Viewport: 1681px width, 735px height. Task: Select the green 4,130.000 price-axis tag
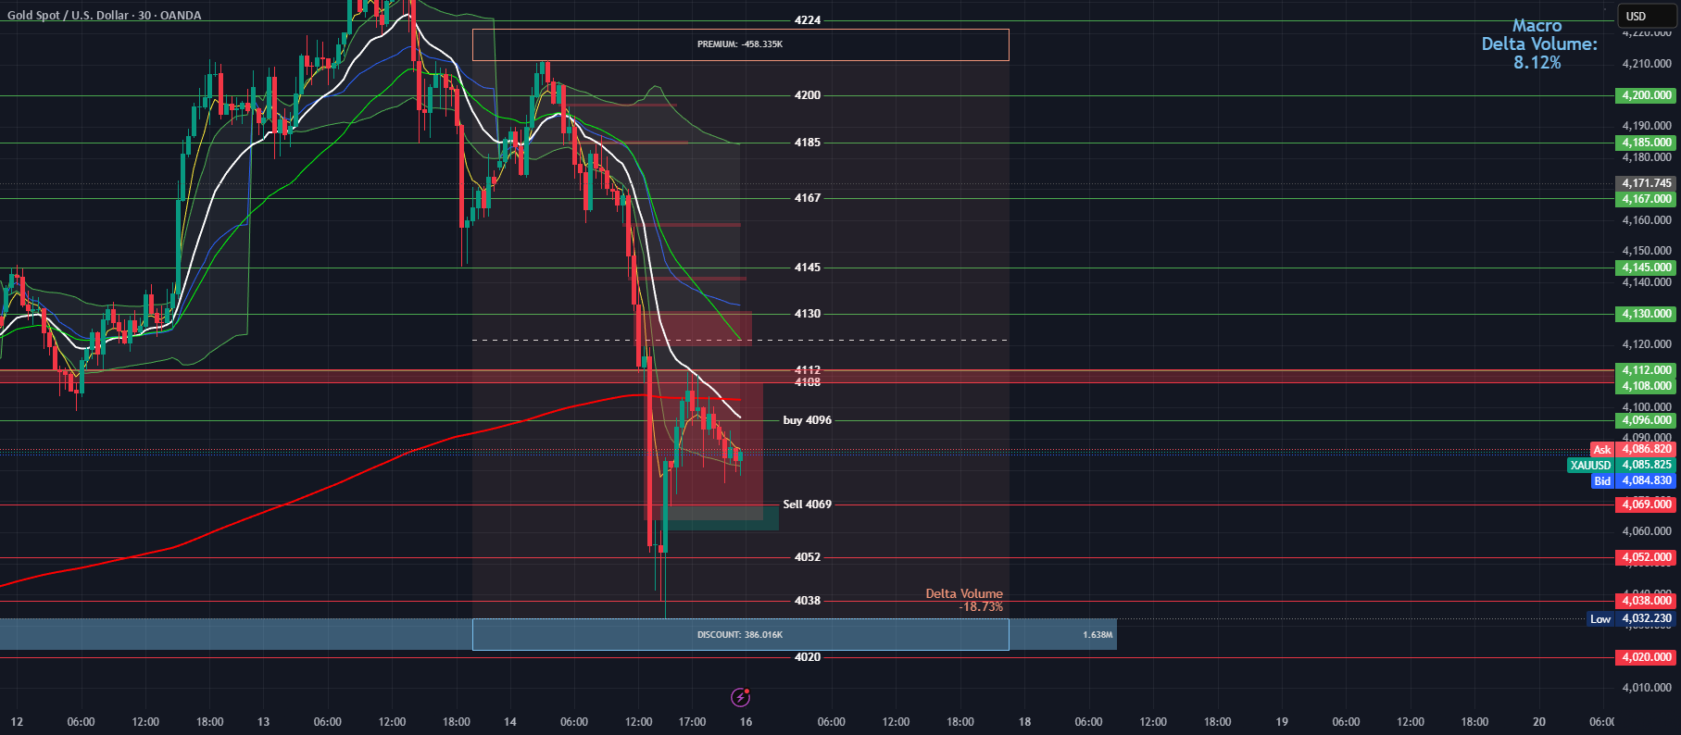(1646, 314)
